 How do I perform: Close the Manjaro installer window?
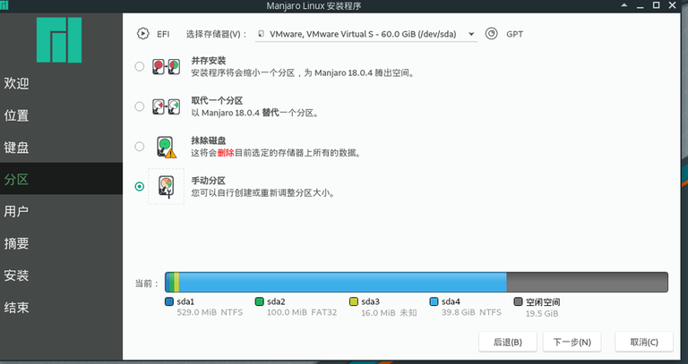click(672, 5)
